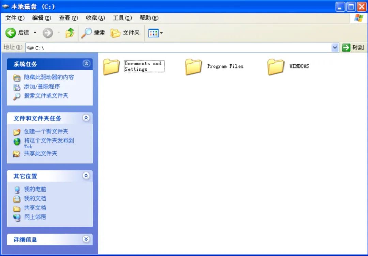Open the 搜索 search tool
The height and width of the screenshot is (256, 368).
pyautogui.click(x=93, y=33)
